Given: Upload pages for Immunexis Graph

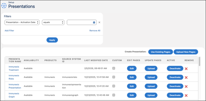Looking at the screenshot, I should coord(151,95).
